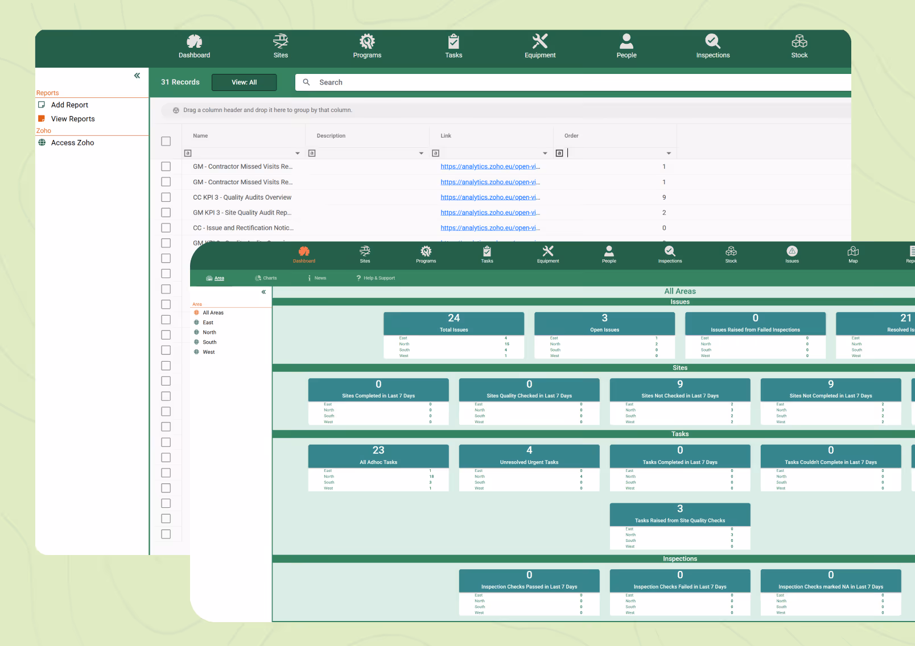
Task: Open People in the back window navbar
Action: (x=627, y=47)
